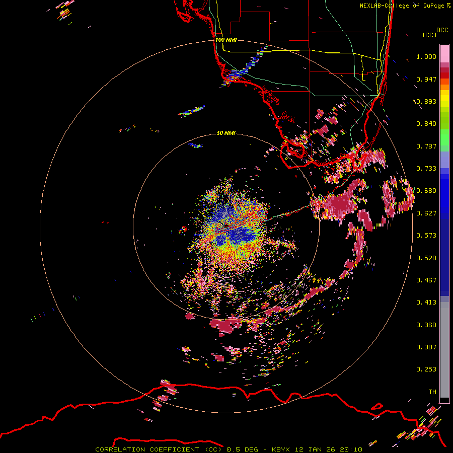Select the 0.253 legend value

(x=426, y=369)
